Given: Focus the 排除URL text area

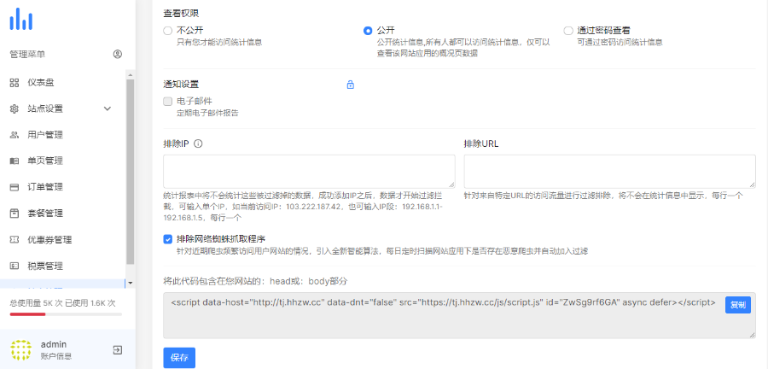Looking at the screenshot, I should pos(610,172).
